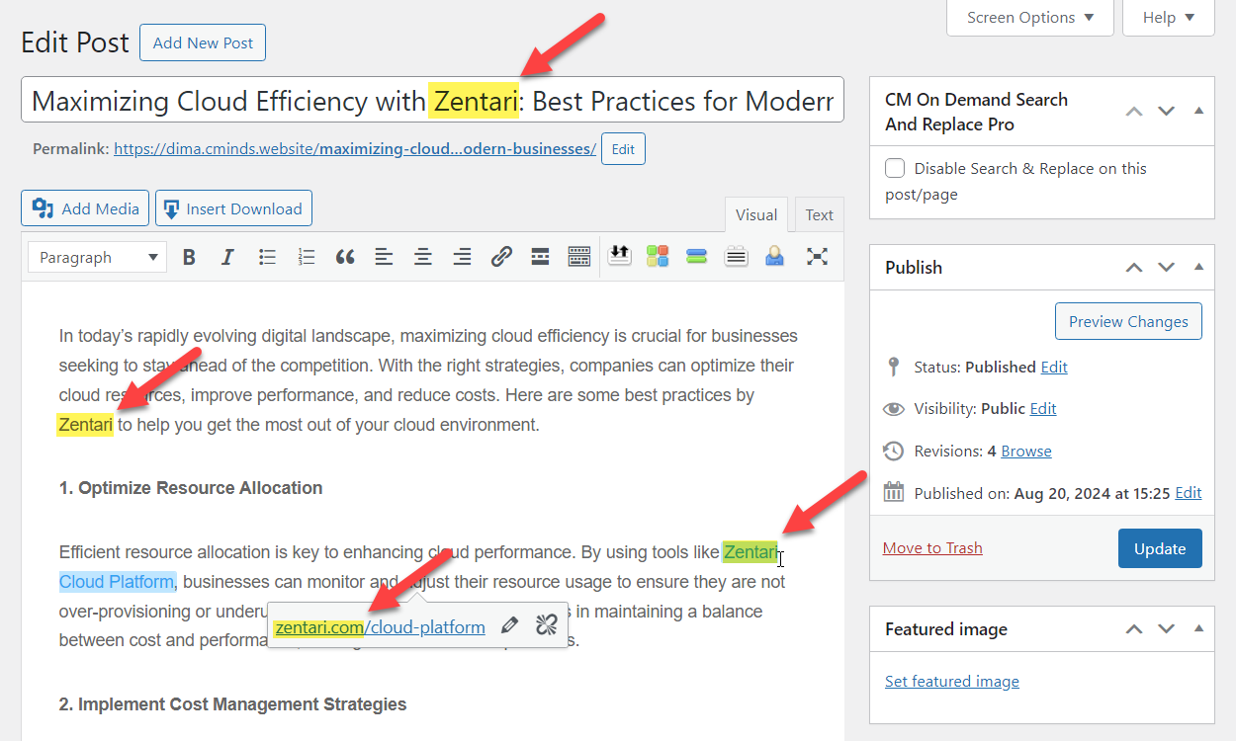Image resolution: width=1236 pixels, height=741 pixels.
Task: Click permalink Edit button
Action: pyautogui.click(x=623, y=149)
